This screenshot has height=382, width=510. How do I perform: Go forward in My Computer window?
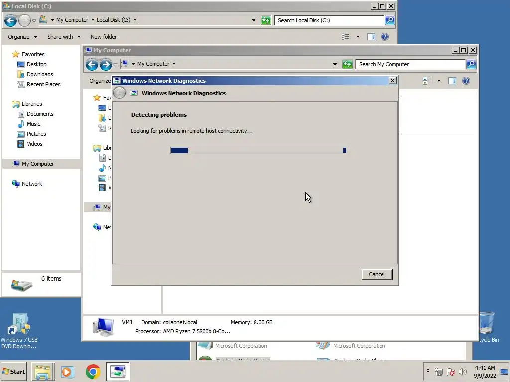click(106, 64)
